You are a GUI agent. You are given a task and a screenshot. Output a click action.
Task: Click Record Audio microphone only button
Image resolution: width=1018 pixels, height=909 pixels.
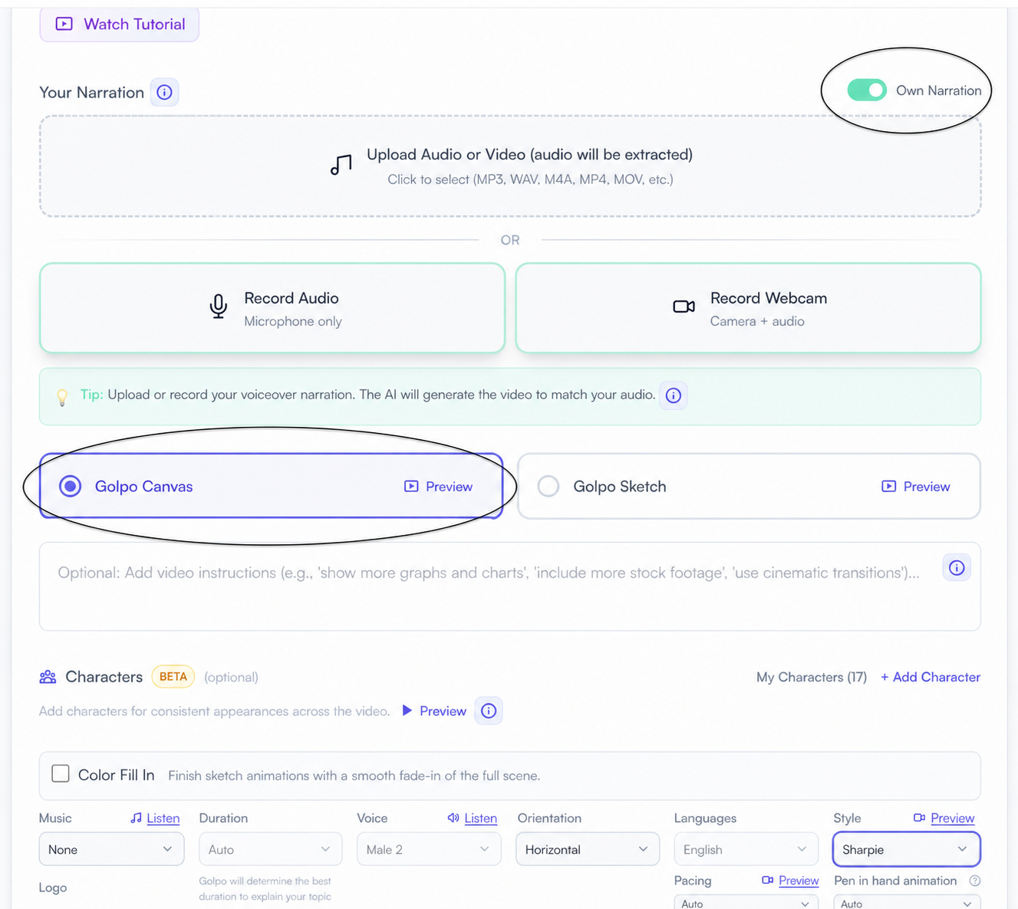(272, 308)
